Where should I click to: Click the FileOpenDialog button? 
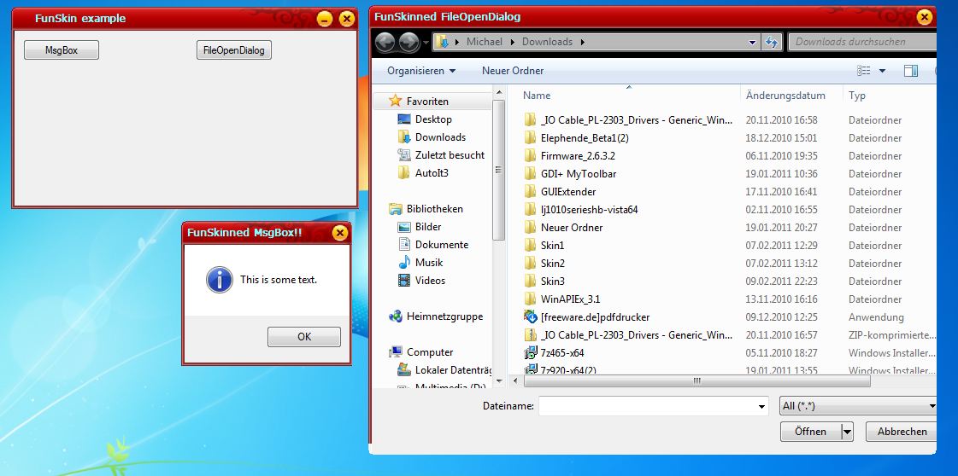pos(234,50)
